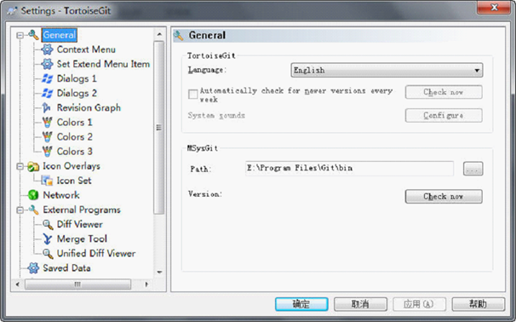Collapse the Icon Overlays tree node
This screenshot has height=322, width=516.
(x=20, y=166)
